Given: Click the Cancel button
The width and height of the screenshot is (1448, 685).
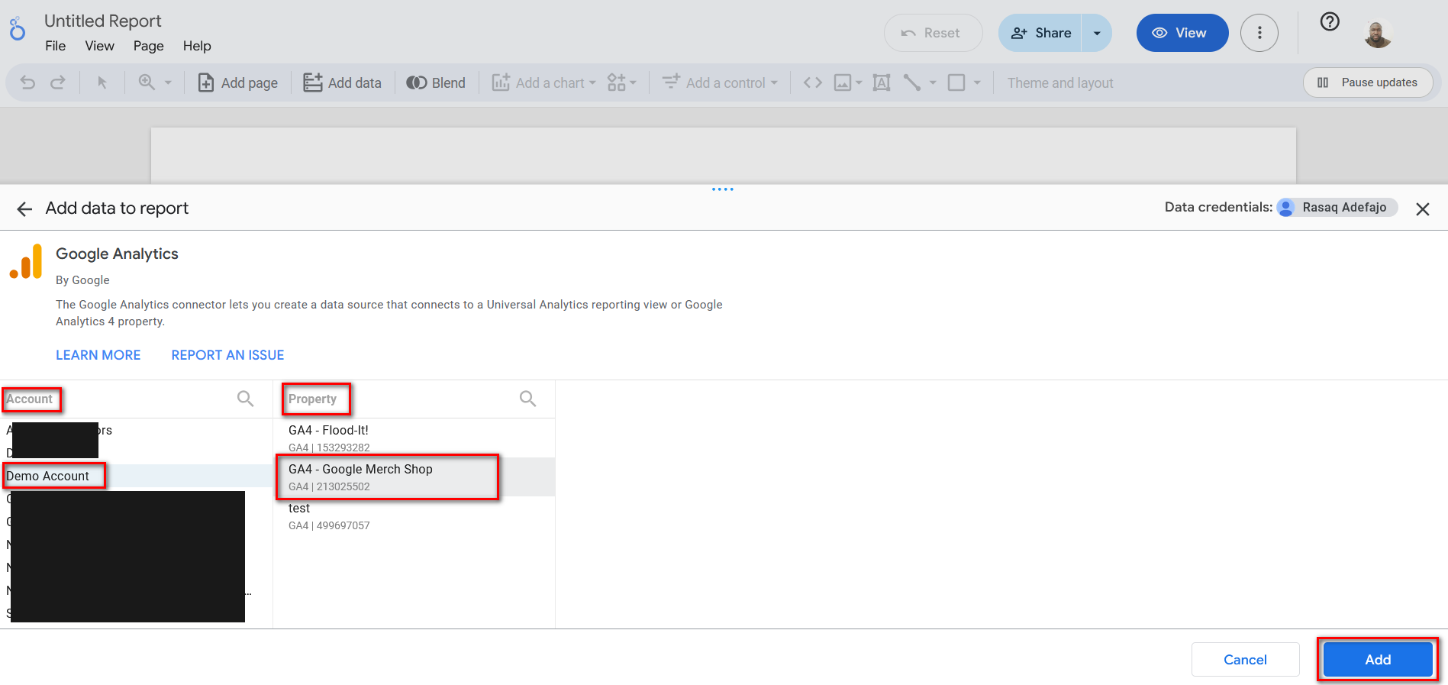Looking at the screenshot, I should click(x=1245, y=659).
